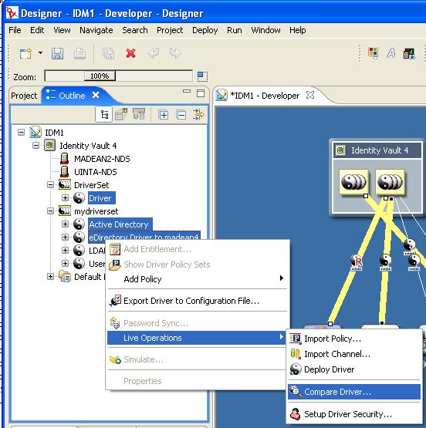Select the Driver item under DriverSet
426x428 pixels.
click(102, 198)
